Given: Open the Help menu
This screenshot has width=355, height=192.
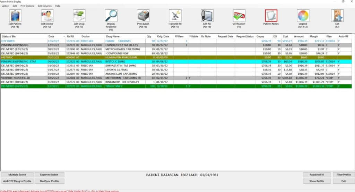Looking at the screenshot, I should pos(58,6).
